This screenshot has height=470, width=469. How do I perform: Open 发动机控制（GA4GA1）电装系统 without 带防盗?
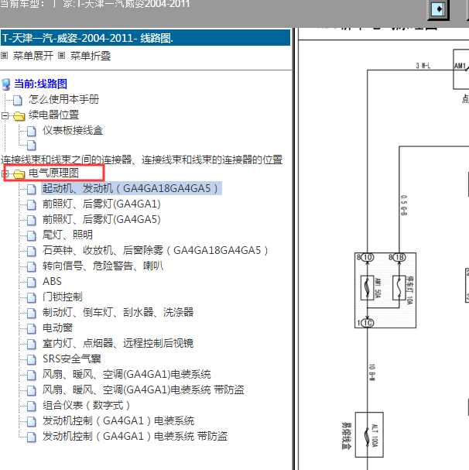(118, 421)
